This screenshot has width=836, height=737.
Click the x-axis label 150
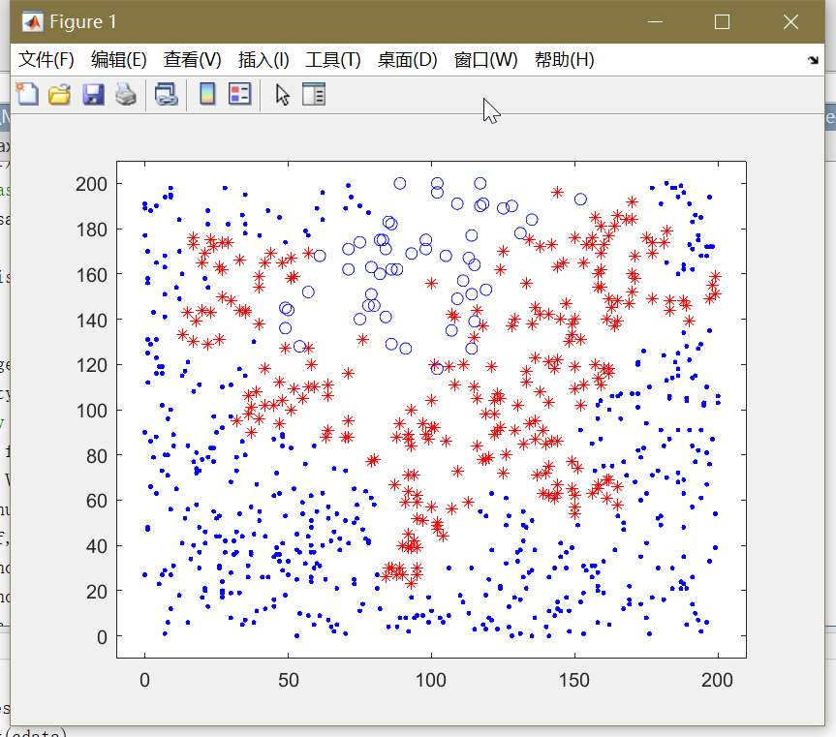(574, 681)
